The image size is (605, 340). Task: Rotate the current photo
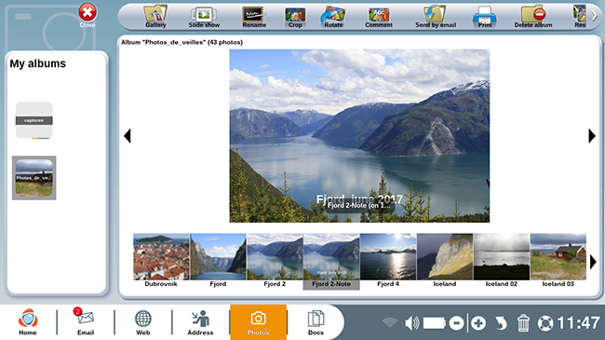pos(333,17)
